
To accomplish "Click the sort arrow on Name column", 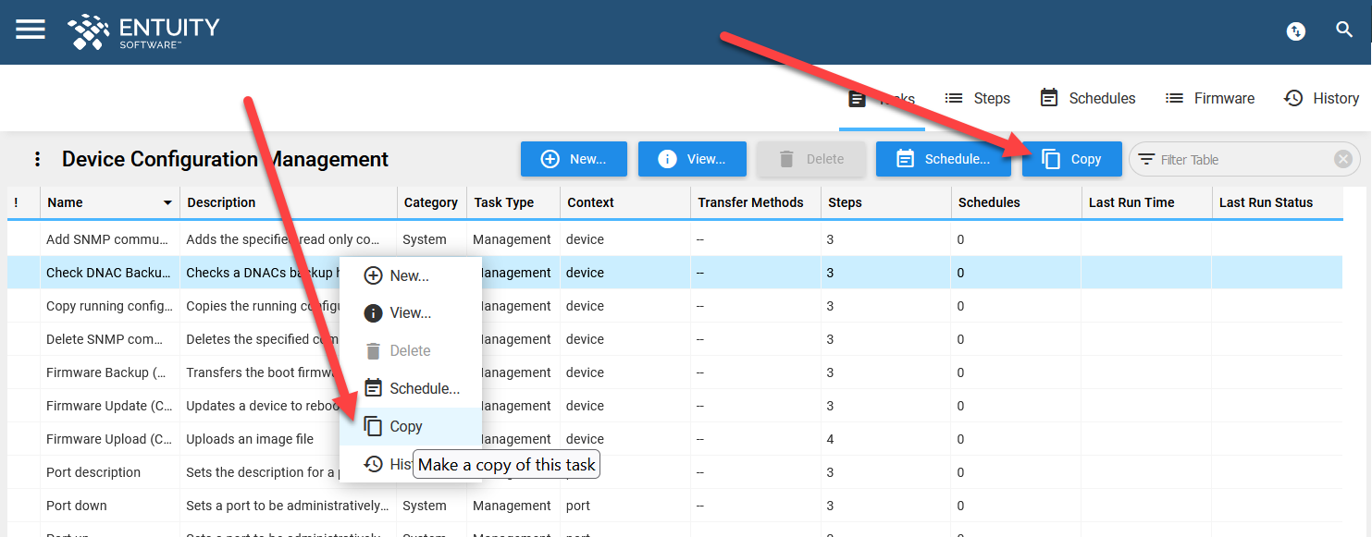I will [167, 202].
